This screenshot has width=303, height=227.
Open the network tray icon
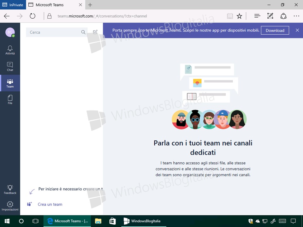pos(265,221)
